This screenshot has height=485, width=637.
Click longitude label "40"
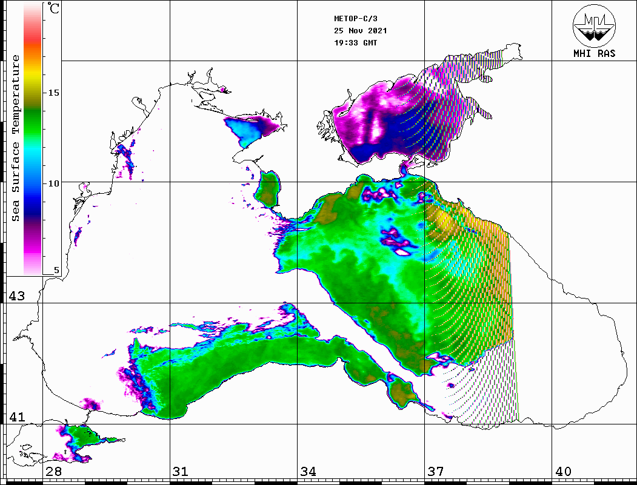(563, 471)
